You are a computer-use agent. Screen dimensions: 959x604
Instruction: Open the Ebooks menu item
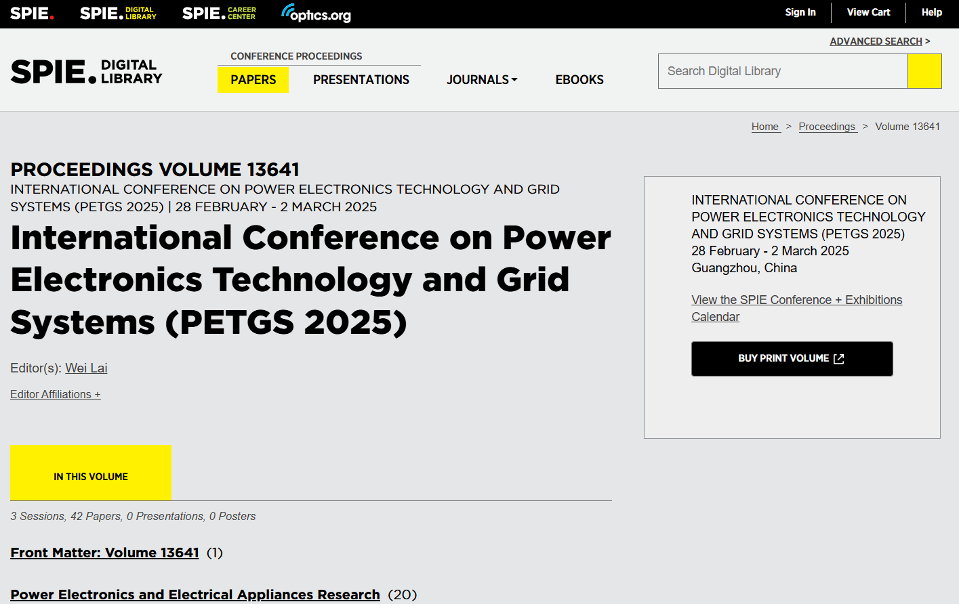(x=579, y=80)
